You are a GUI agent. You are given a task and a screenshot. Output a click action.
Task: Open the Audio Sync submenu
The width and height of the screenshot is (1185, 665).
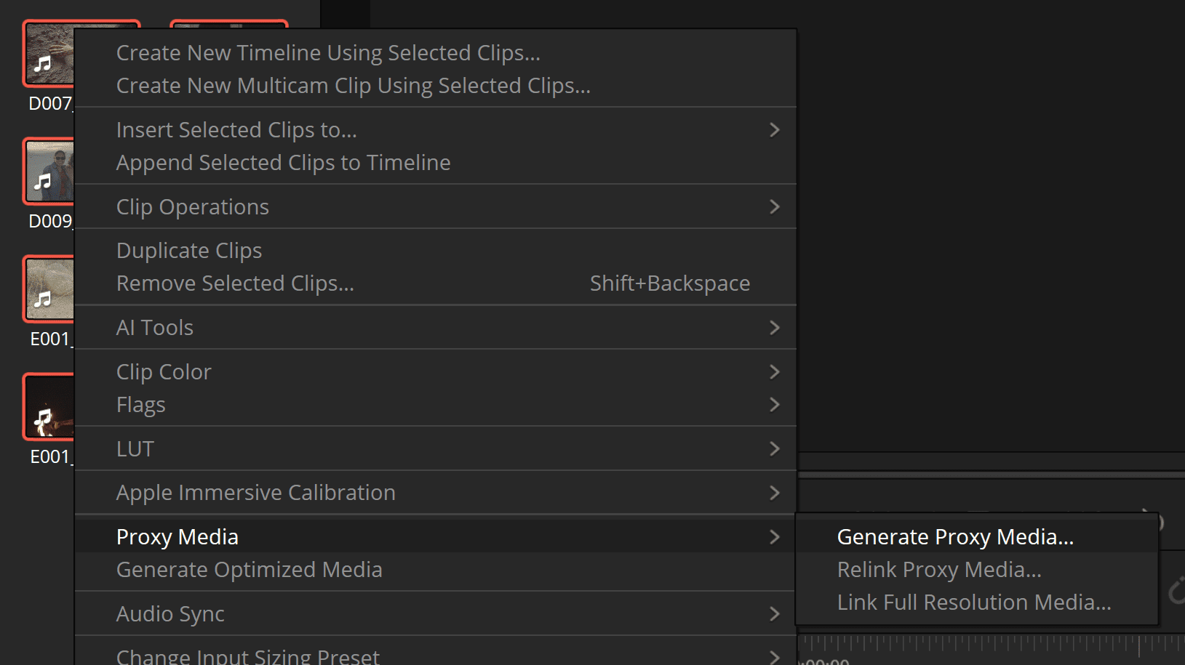(170, 613)
